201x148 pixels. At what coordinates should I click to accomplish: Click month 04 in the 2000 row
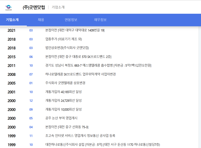click(x=31, y=127)
